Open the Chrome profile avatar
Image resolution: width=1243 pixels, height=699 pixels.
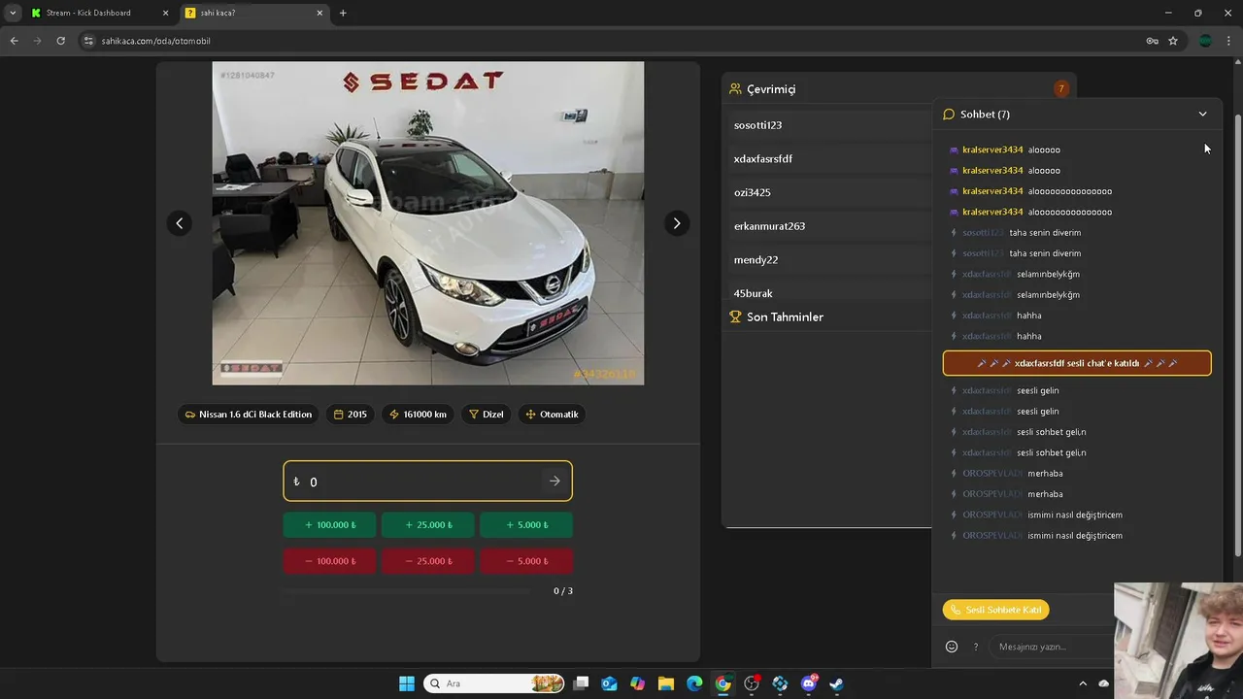pos(1206,41)
